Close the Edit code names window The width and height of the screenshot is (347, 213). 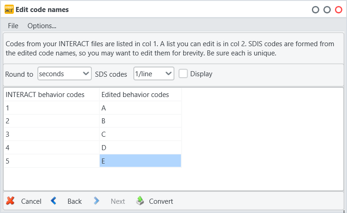[x=338, y=10]
